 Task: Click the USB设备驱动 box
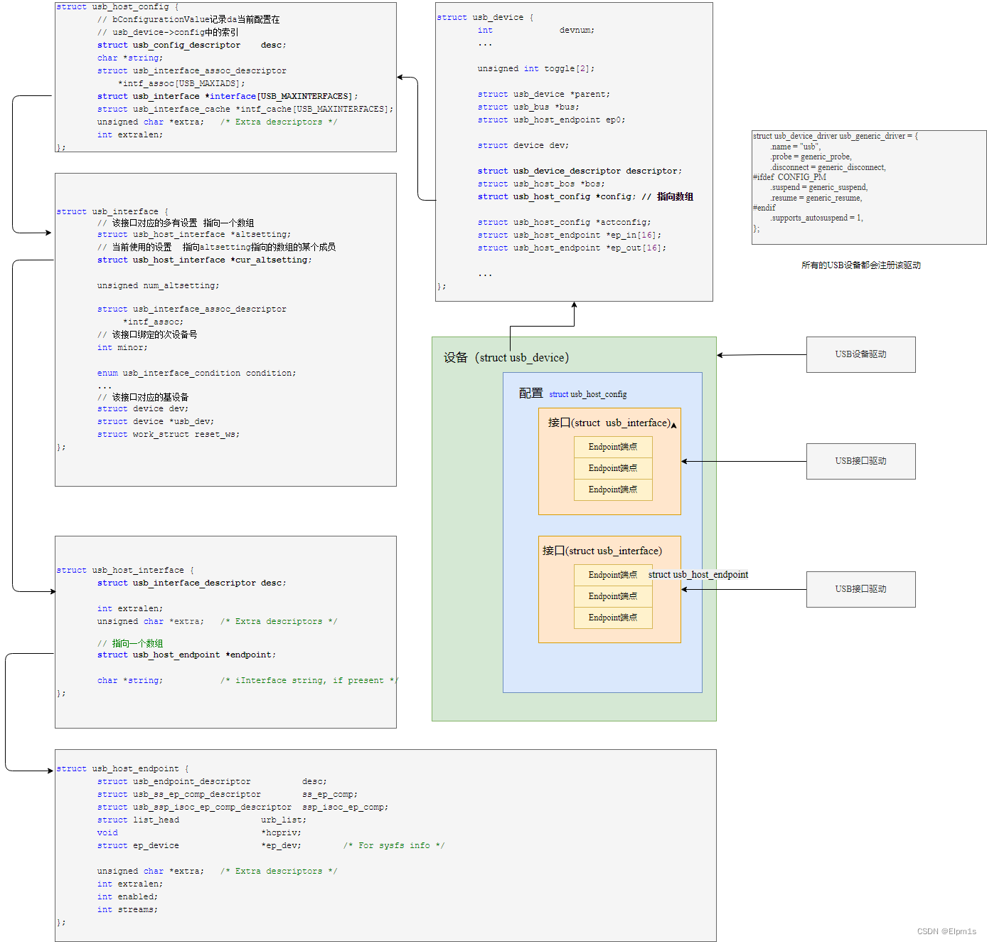pyautogui.click(x=860, y=354)
